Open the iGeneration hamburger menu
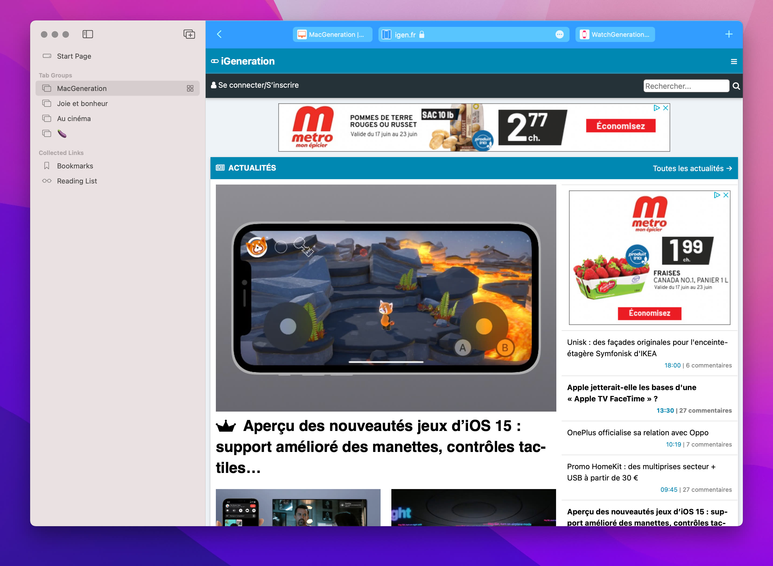The height and width of the screenshot is (566, 773). point(734,61)
